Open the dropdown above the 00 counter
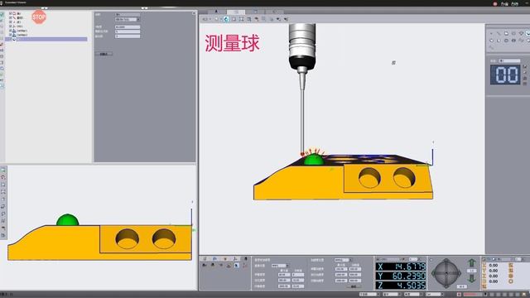Screen dimensions: 530x298 (509, 60)
